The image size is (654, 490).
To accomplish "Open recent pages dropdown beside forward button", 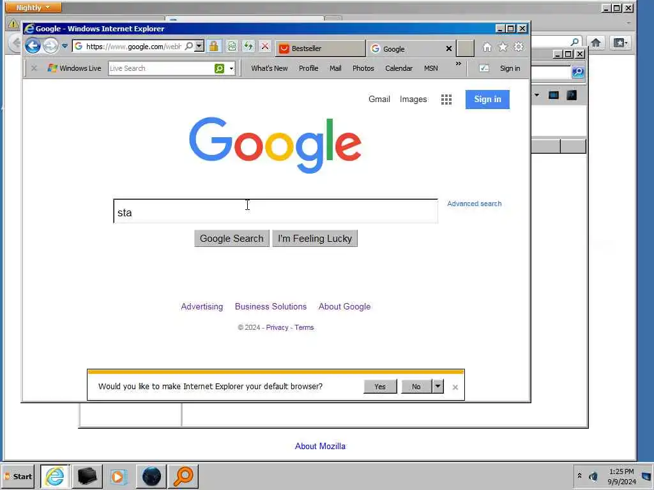I will (x=65, y=46).
